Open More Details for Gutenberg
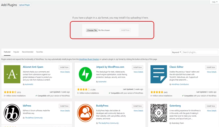The image size is (219, 127). pos(212,111)
